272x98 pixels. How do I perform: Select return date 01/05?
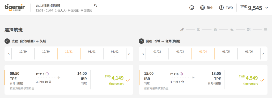[x=226, y=54]
